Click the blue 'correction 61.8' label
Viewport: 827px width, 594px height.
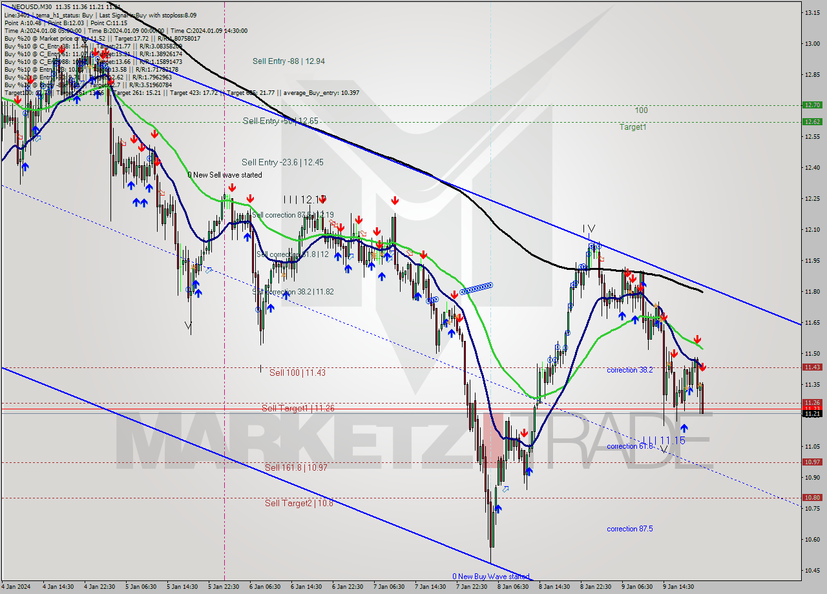tap(629, 446)
